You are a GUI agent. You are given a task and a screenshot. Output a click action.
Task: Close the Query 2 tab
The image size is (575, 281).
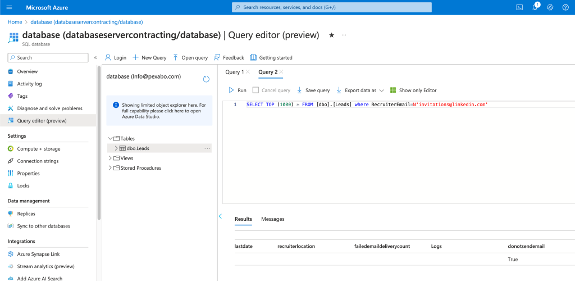[x=281, y=72]
